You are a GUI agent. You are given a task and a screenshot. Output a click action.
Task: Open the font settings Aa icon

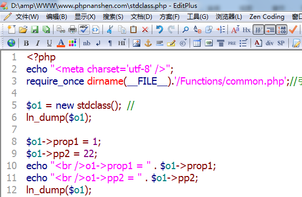[x=235, y=29]
